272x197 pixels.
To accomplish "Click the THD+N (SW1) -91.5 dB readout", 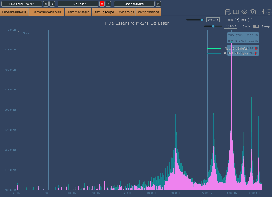I will (x=243, y=41).
